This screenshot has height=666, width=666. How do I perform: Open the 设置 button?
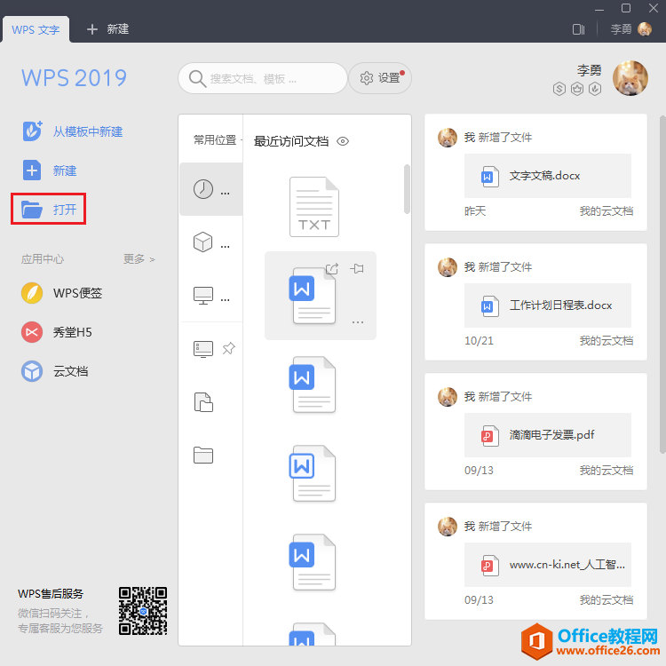tap(380, 78)
